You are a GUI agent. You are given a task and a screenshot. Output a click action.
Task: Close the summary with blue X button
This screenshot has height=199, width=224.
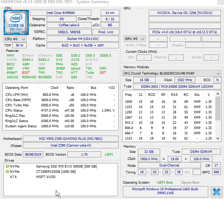pyautogui.click(x=216, y=192)
